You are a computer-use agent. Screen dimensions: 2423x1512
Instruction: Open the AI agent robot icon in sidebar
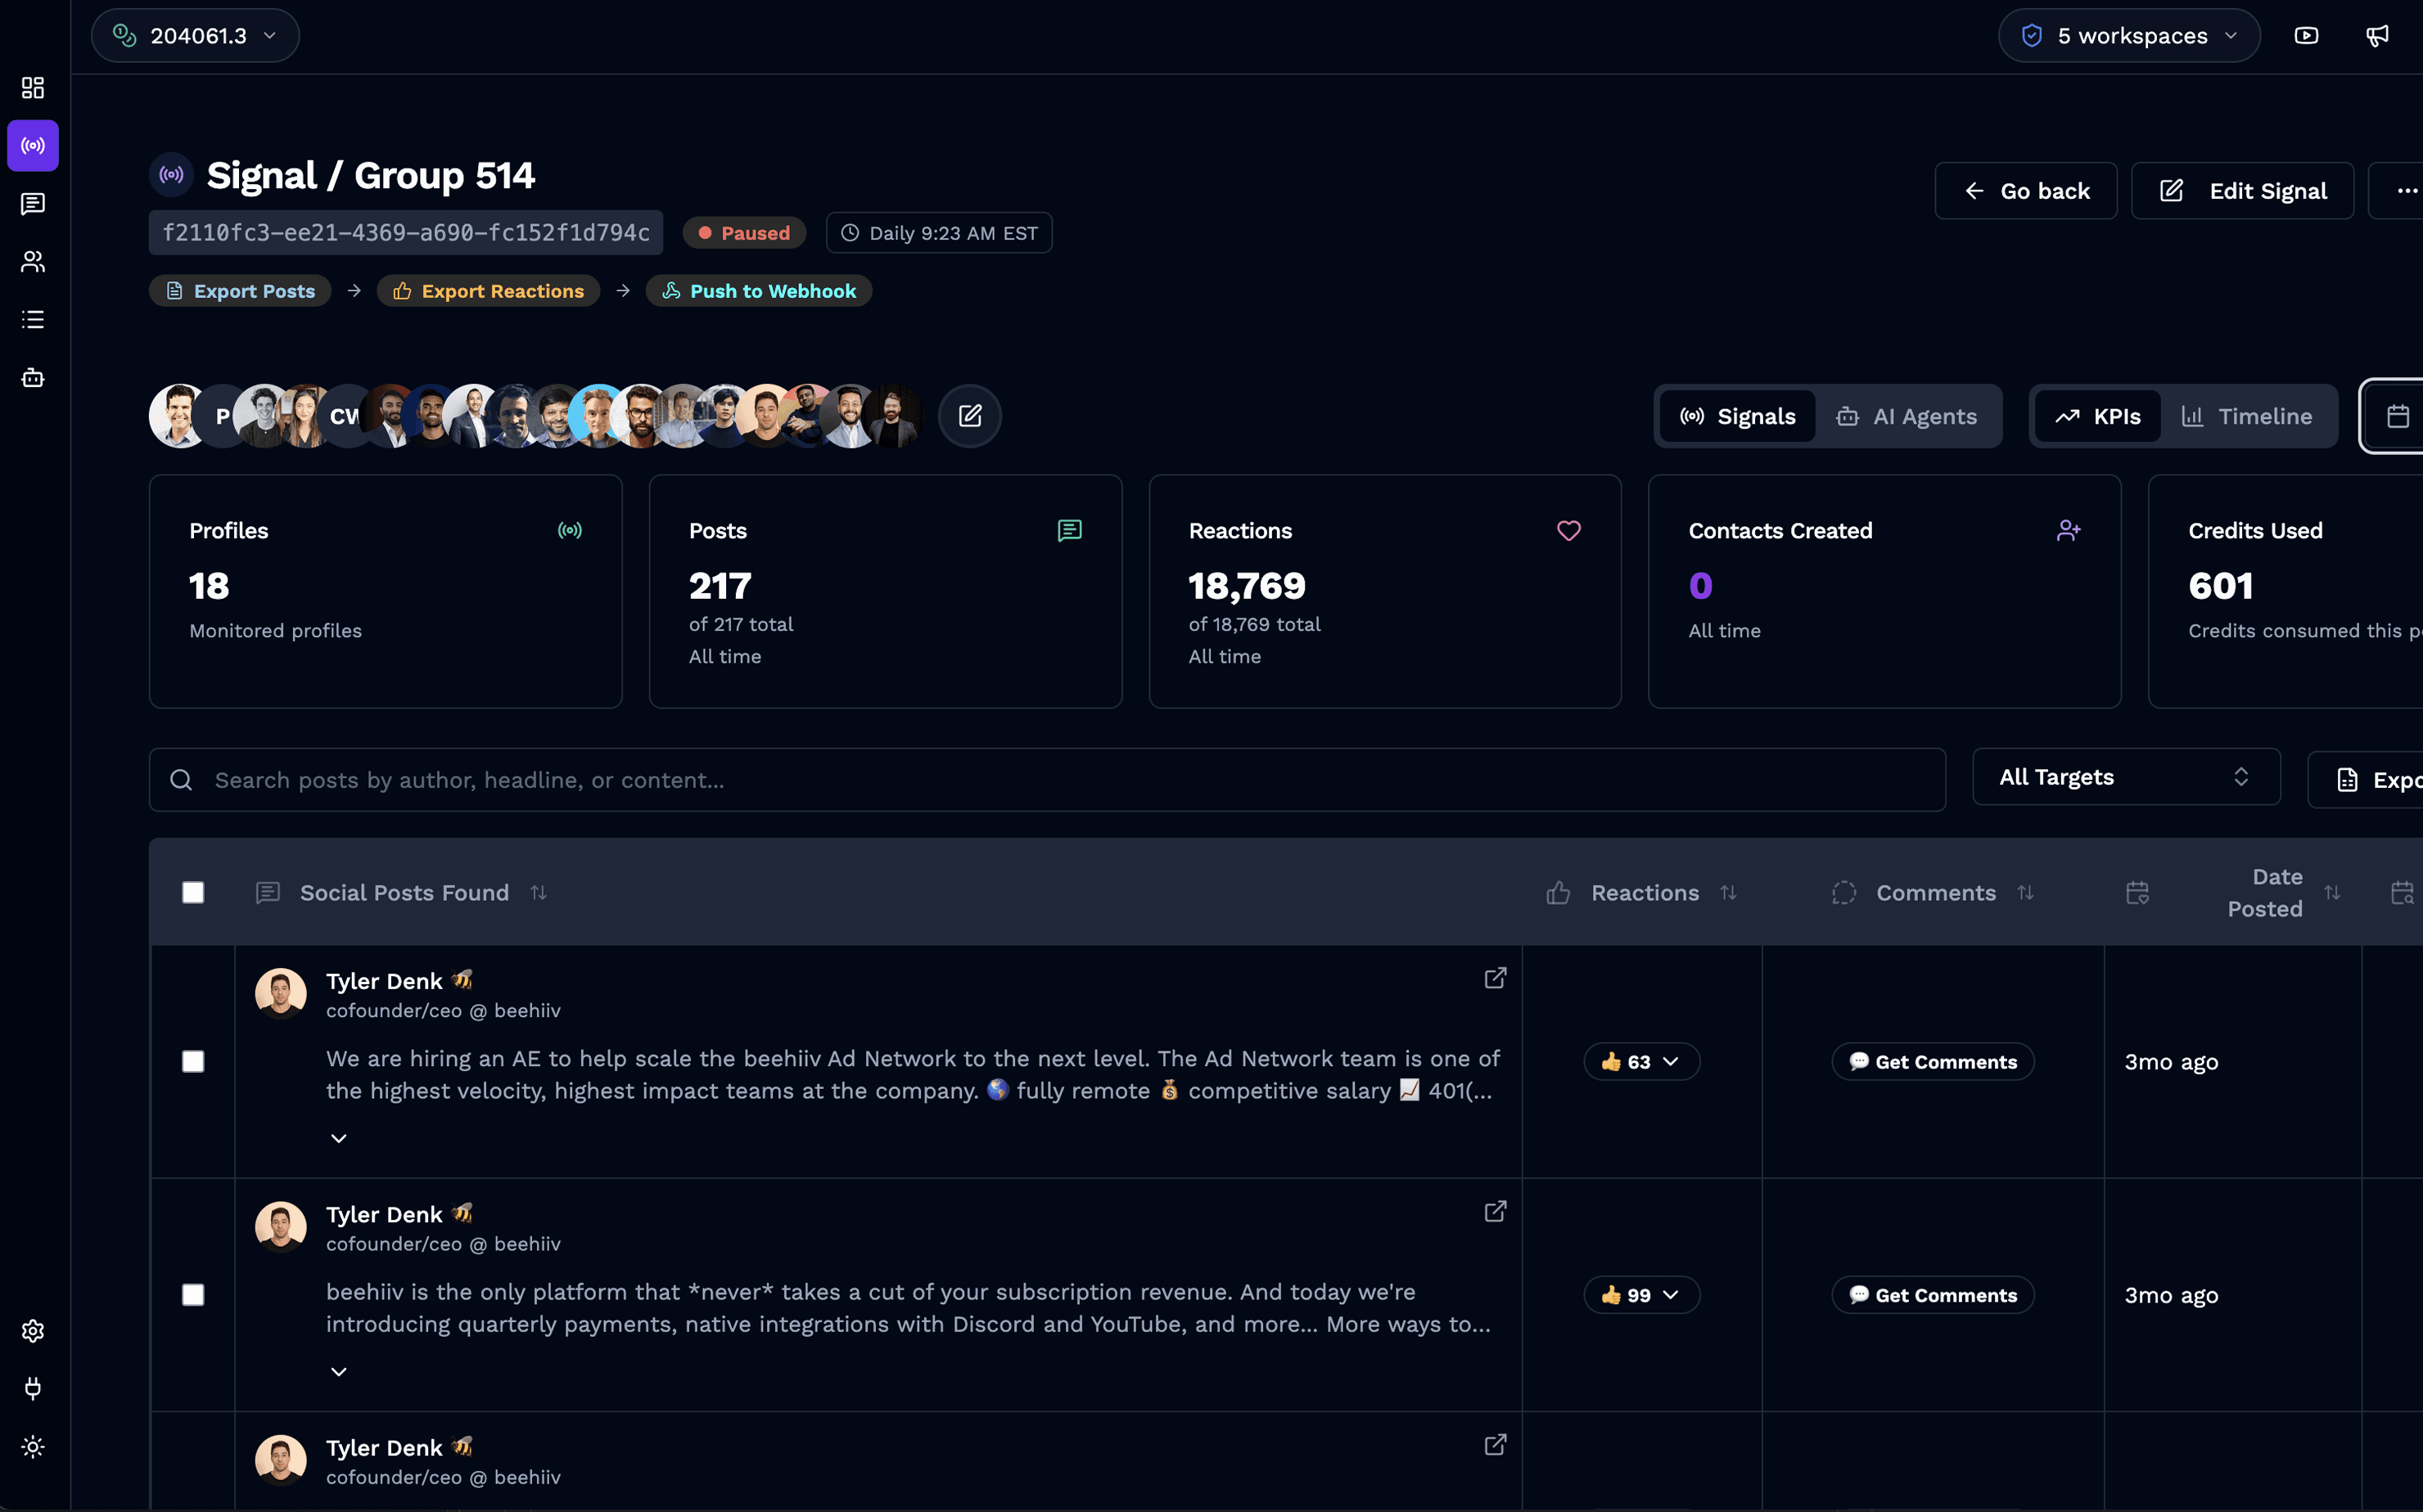pos(33,377)
